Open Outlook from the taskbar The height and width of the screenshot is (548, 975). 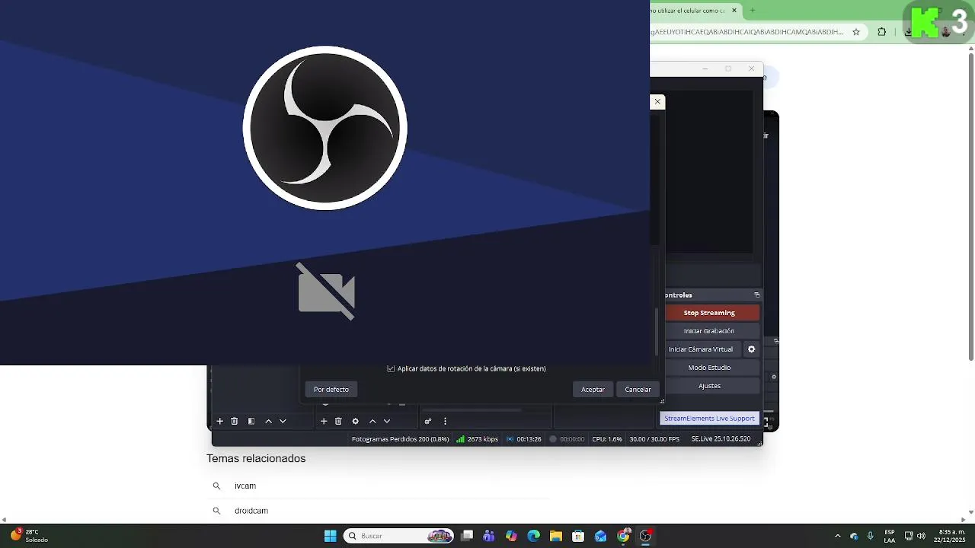601,536
